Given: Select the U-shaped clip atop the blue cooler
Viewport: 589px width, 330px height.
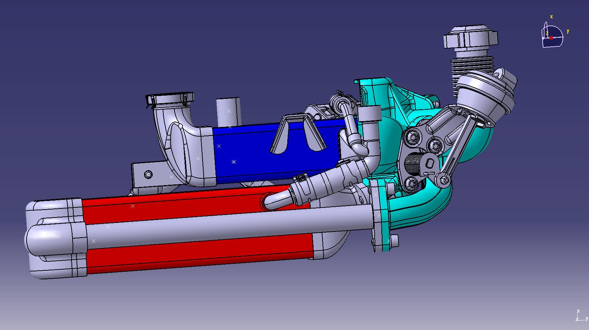Looking at the screenshot, I should (x=297, y=134).
